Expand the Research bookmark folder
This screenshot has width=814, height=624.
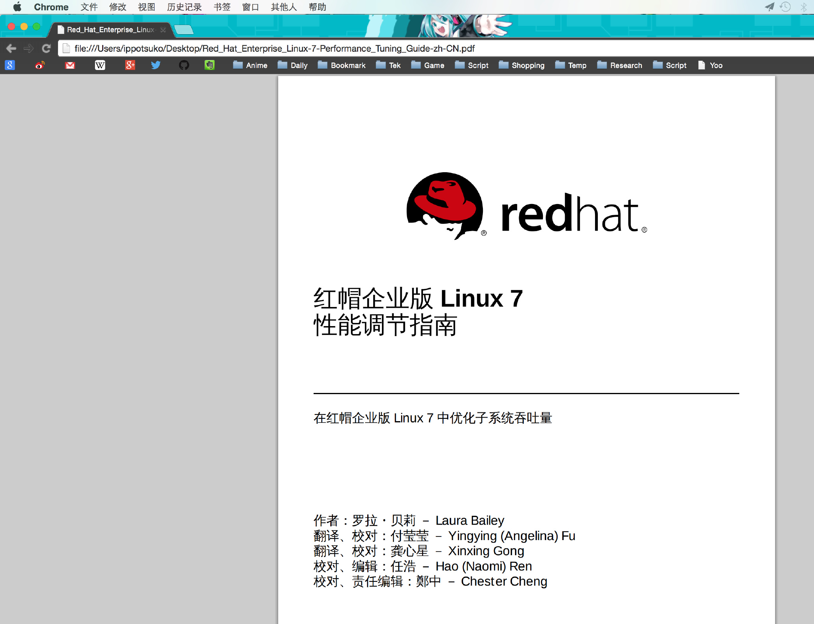[x=620, y=65]
